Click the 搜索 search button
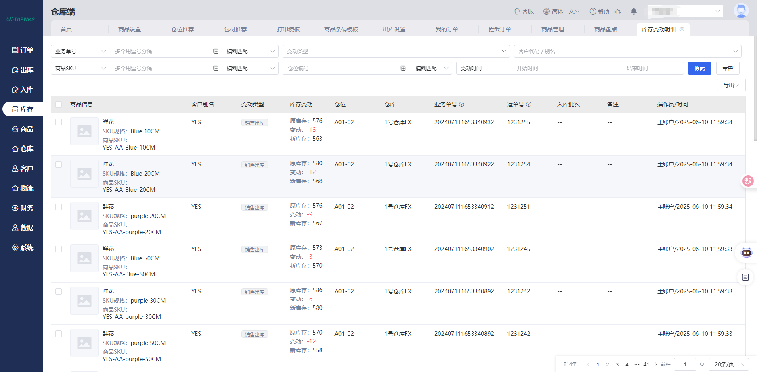 tap(700, 68)
